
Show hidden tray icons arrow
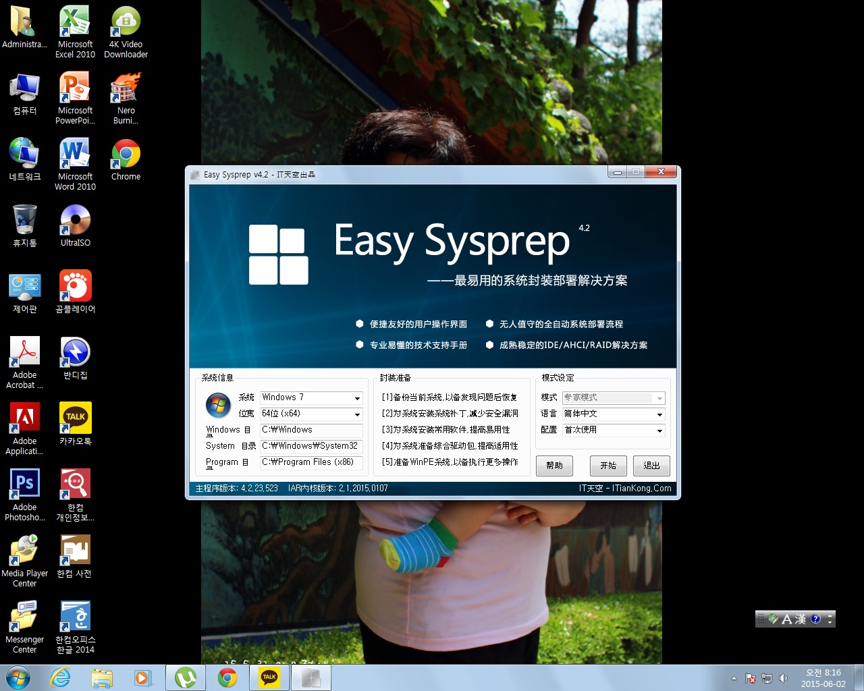pos(734,678)
